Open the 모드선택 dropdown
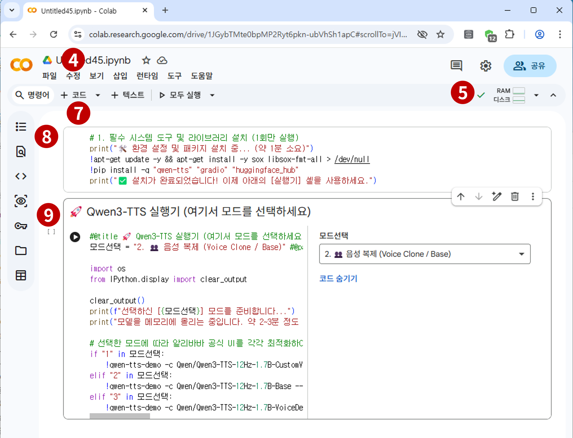 tap(425, 254)
